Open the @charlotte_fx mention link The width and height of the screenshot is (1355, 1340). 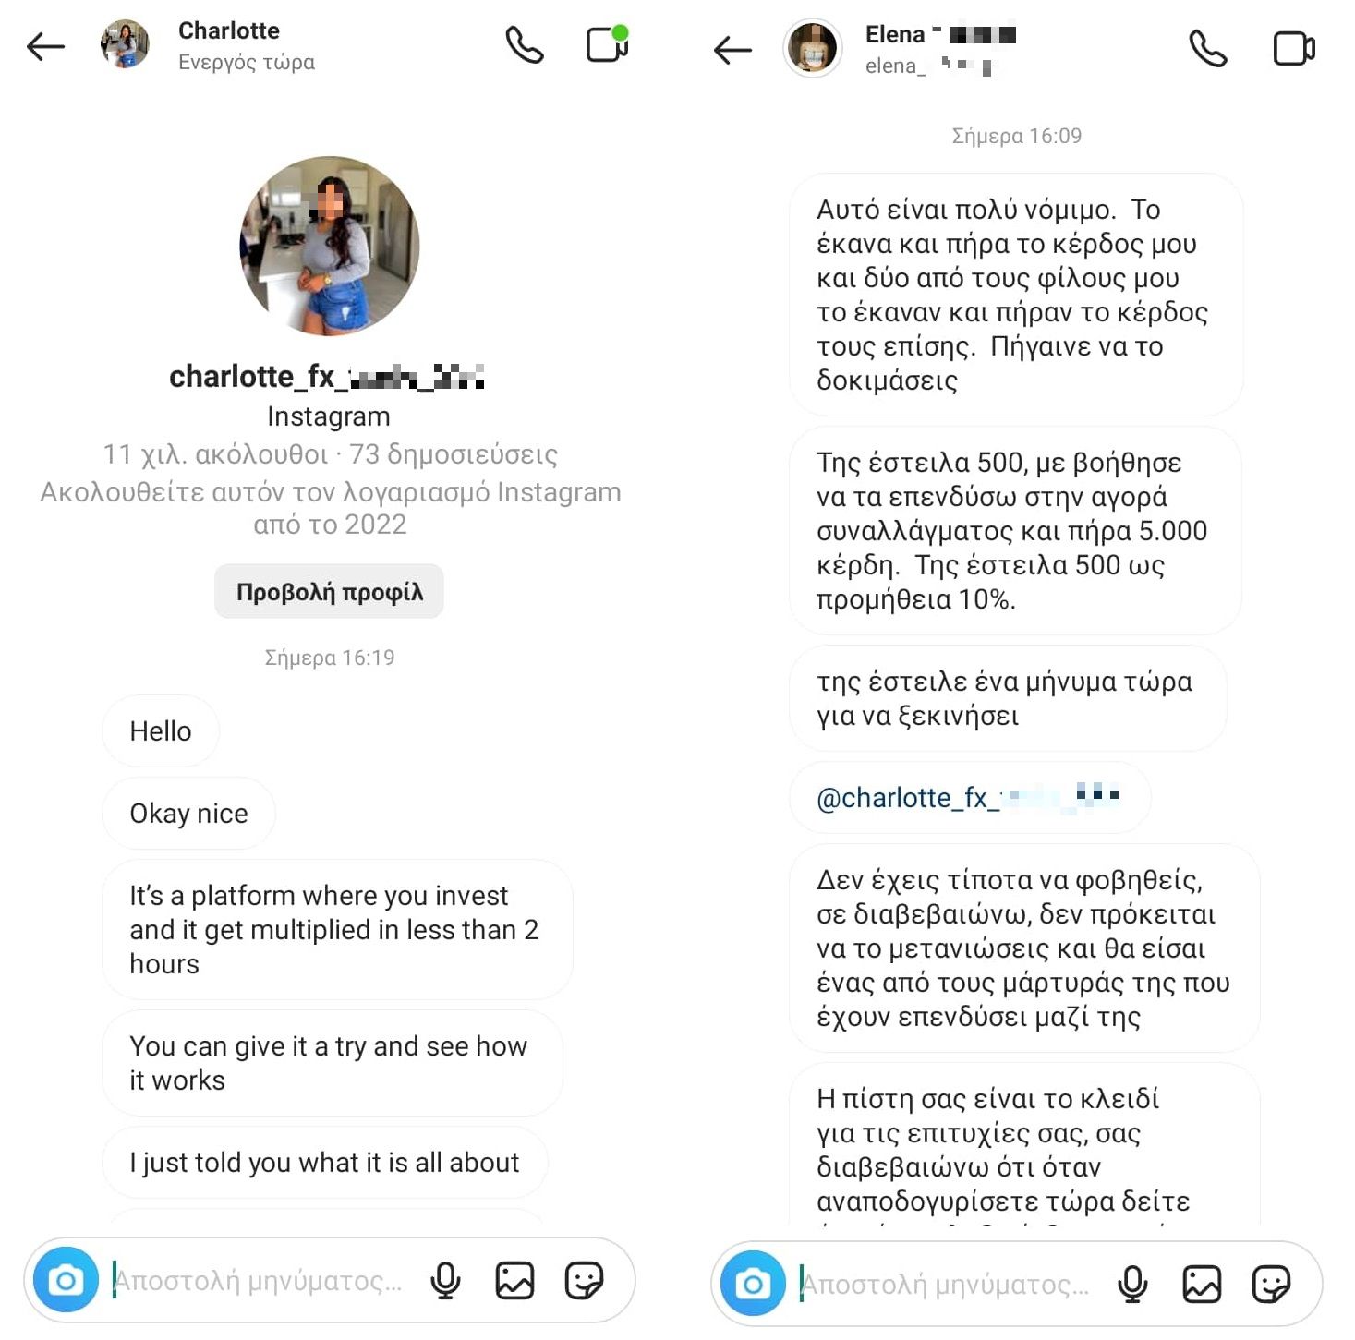(968, 797)
